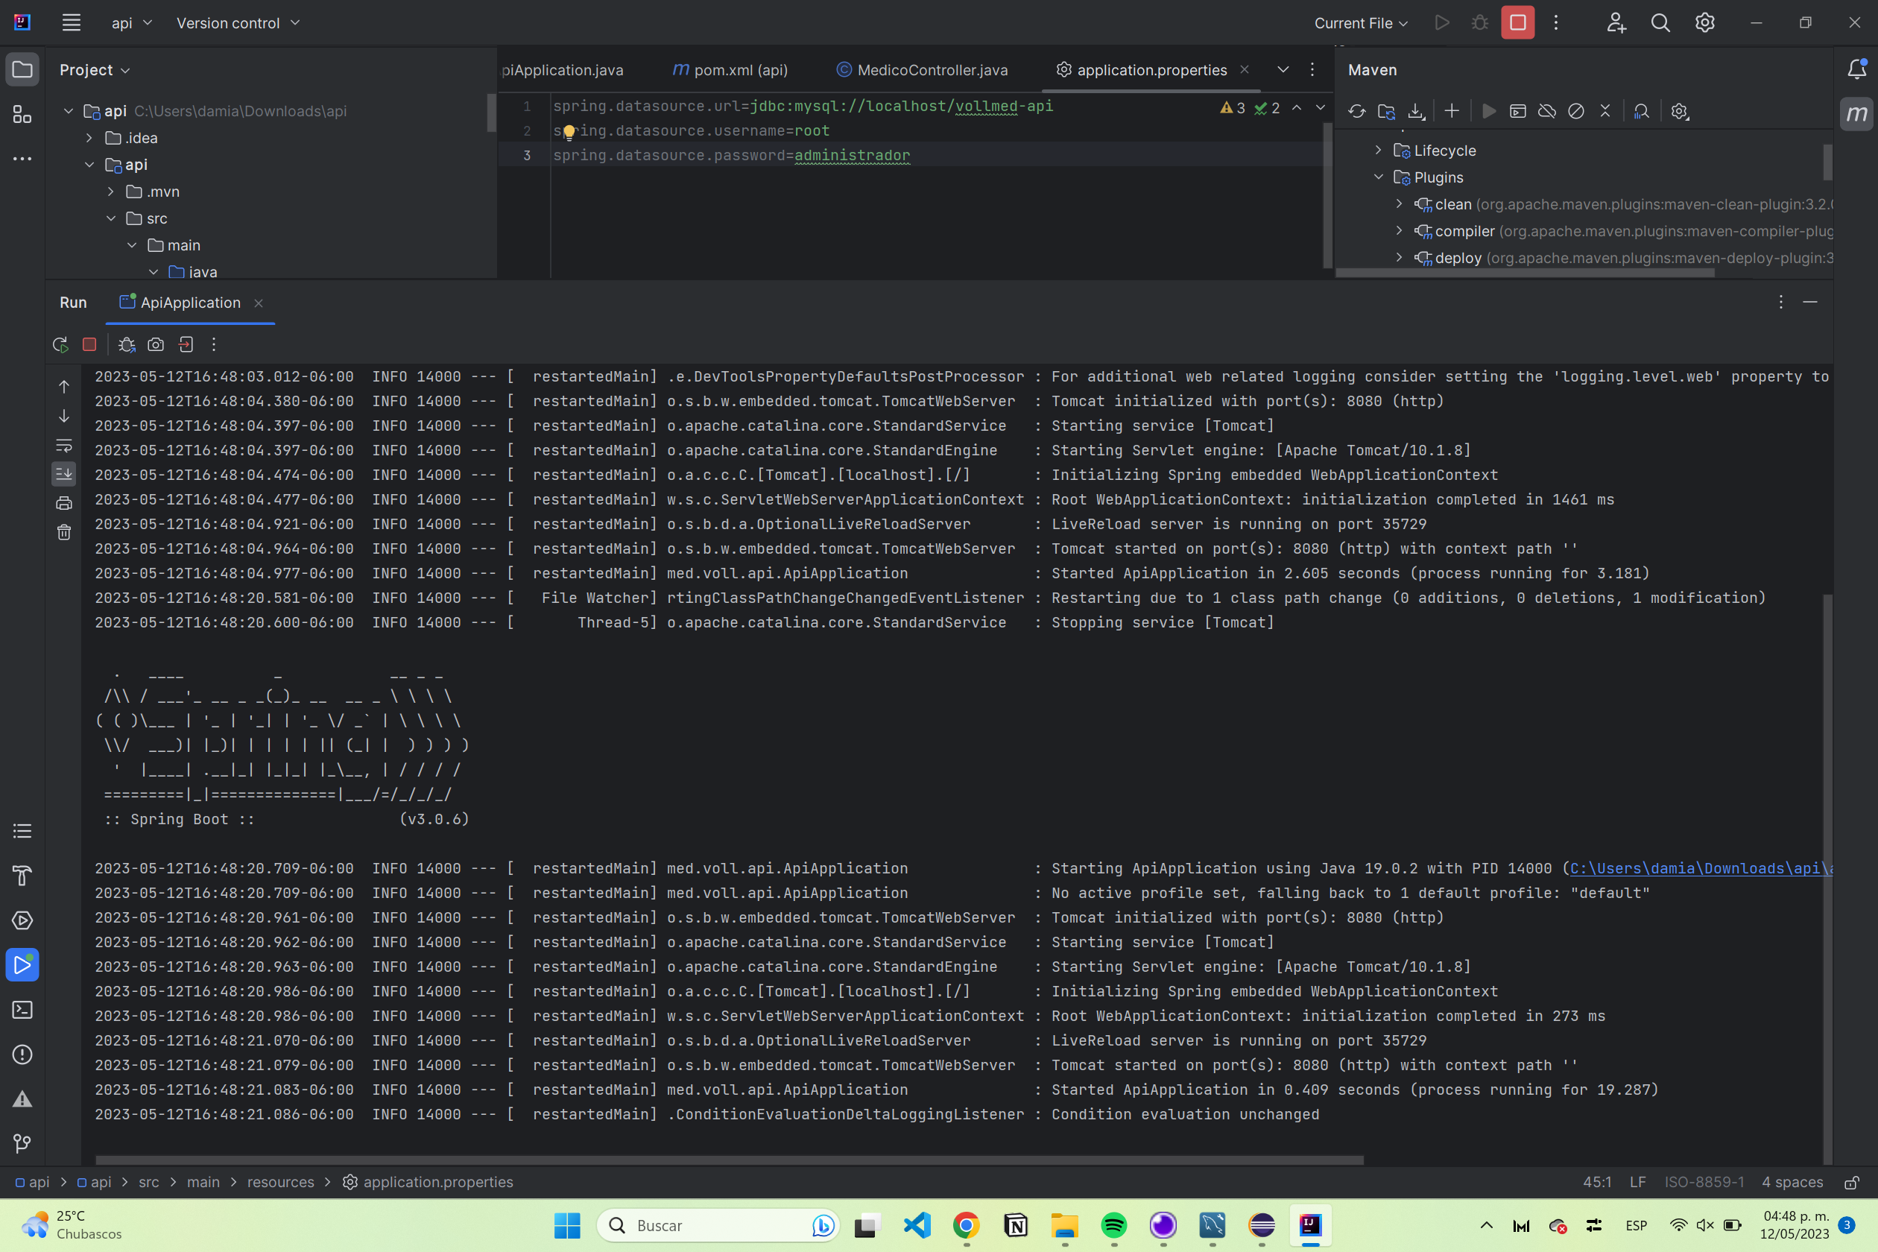This screenshot has height=1252, width=1878.
Task: Open Google Chrome from the taskbar
Action: tap(966, 1225)
